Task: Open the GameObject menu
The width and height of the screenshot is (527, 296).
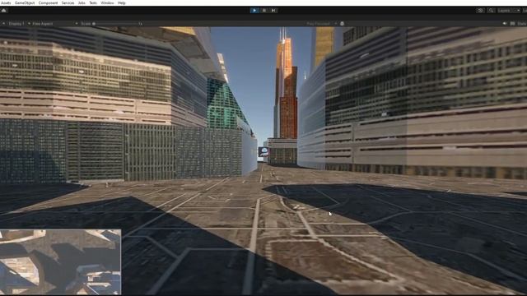Action: point(25,2)
